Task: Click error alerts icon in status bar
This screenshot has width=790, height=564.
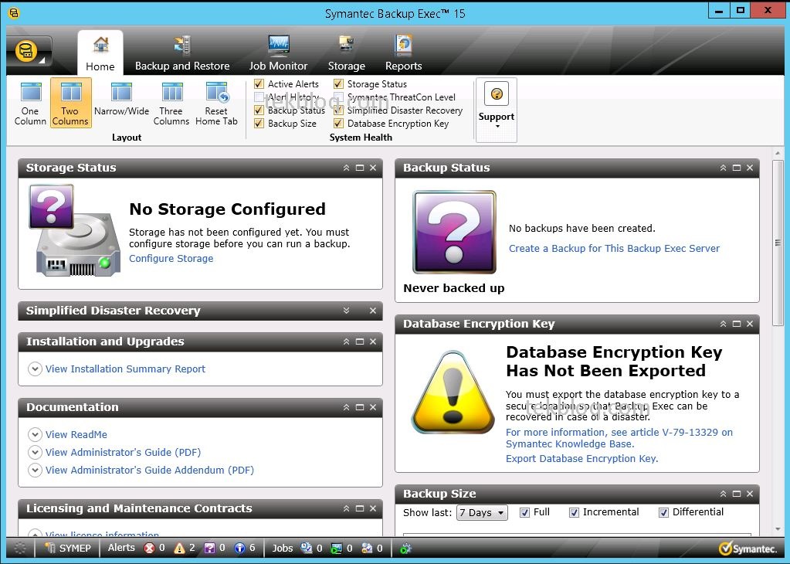Action: point(149,549)
